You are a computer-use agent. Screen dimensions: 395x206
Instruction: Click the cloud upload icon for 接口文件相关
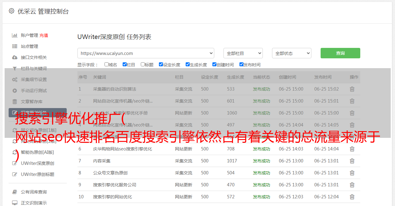point(14,57)
